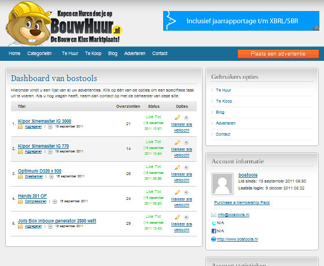Open the bostools profile name link
Viewport: 324px width, 266px height.
[x=248, y=175]
